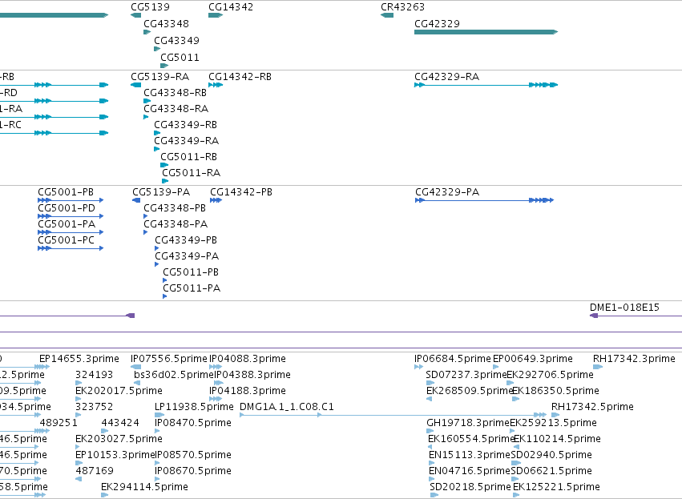Click protein CG43348-PA
The width and height of the screenshot is (682, 499).
(x=176, y=224)
